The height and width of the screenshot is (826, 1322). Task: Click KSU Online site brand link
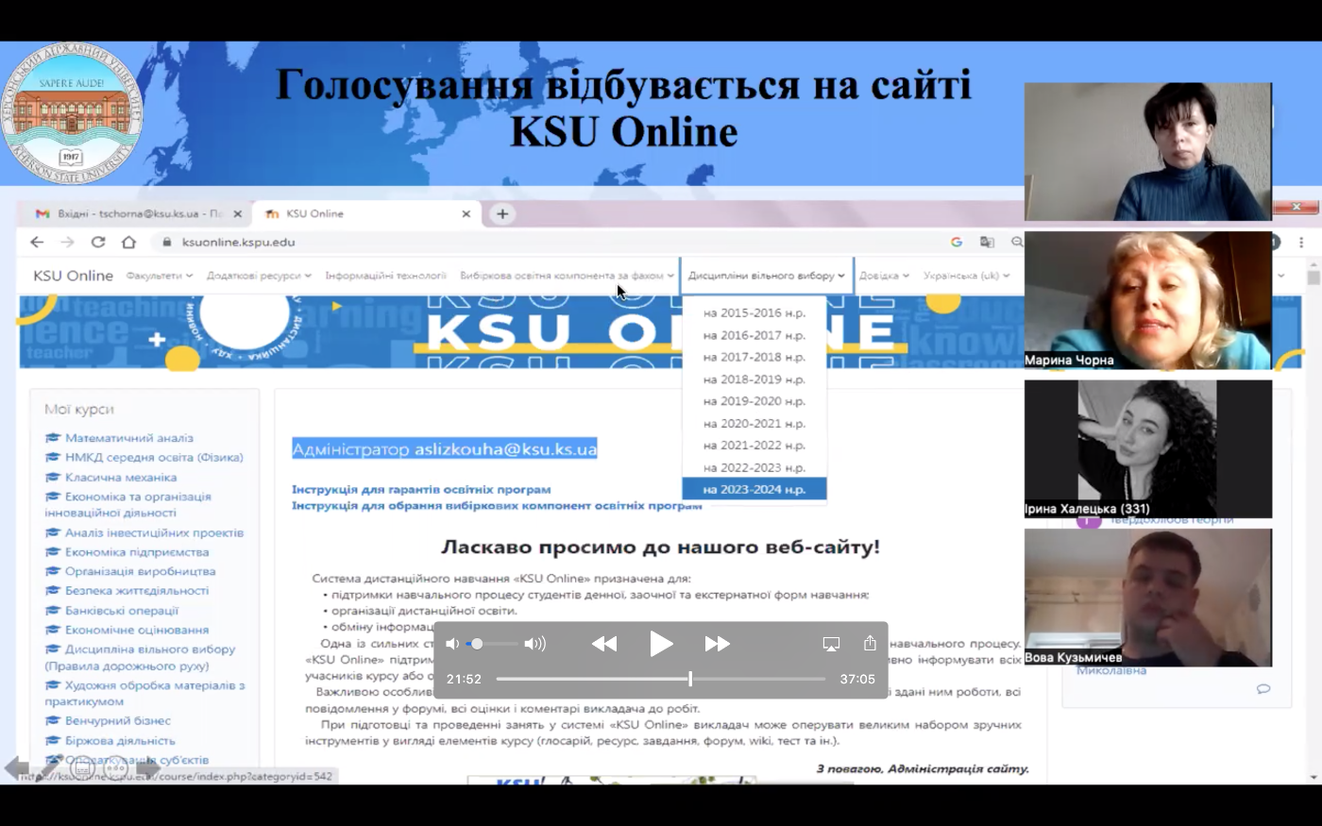point(73,276)
